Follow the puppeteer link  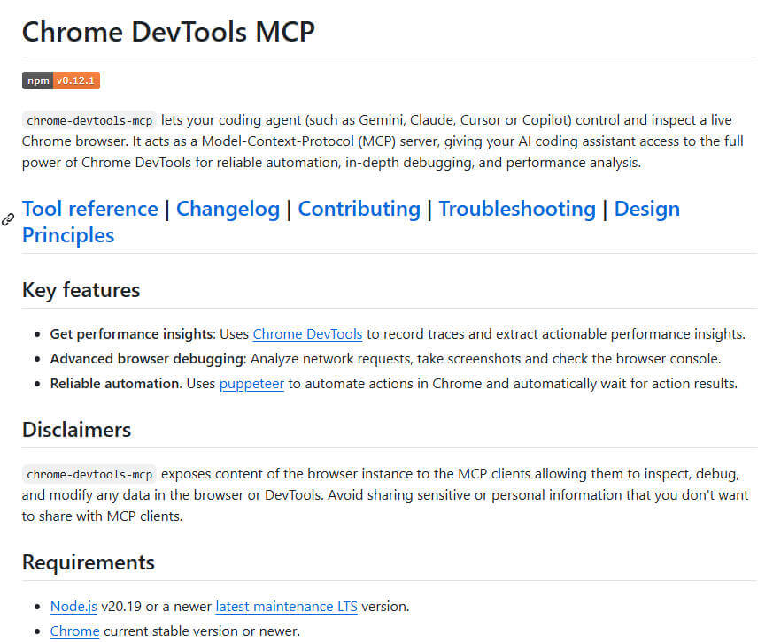251,384
